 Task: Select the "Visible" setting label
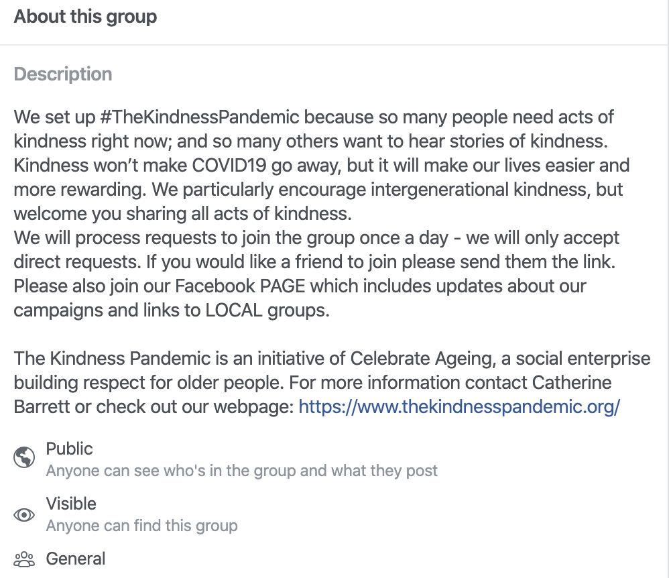[71, 504]
